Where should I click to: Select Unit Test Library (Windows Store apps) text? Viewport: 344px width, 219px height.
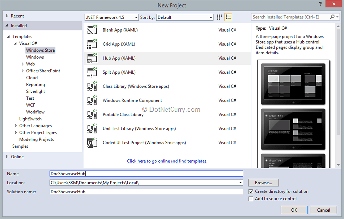pos(139,128)
